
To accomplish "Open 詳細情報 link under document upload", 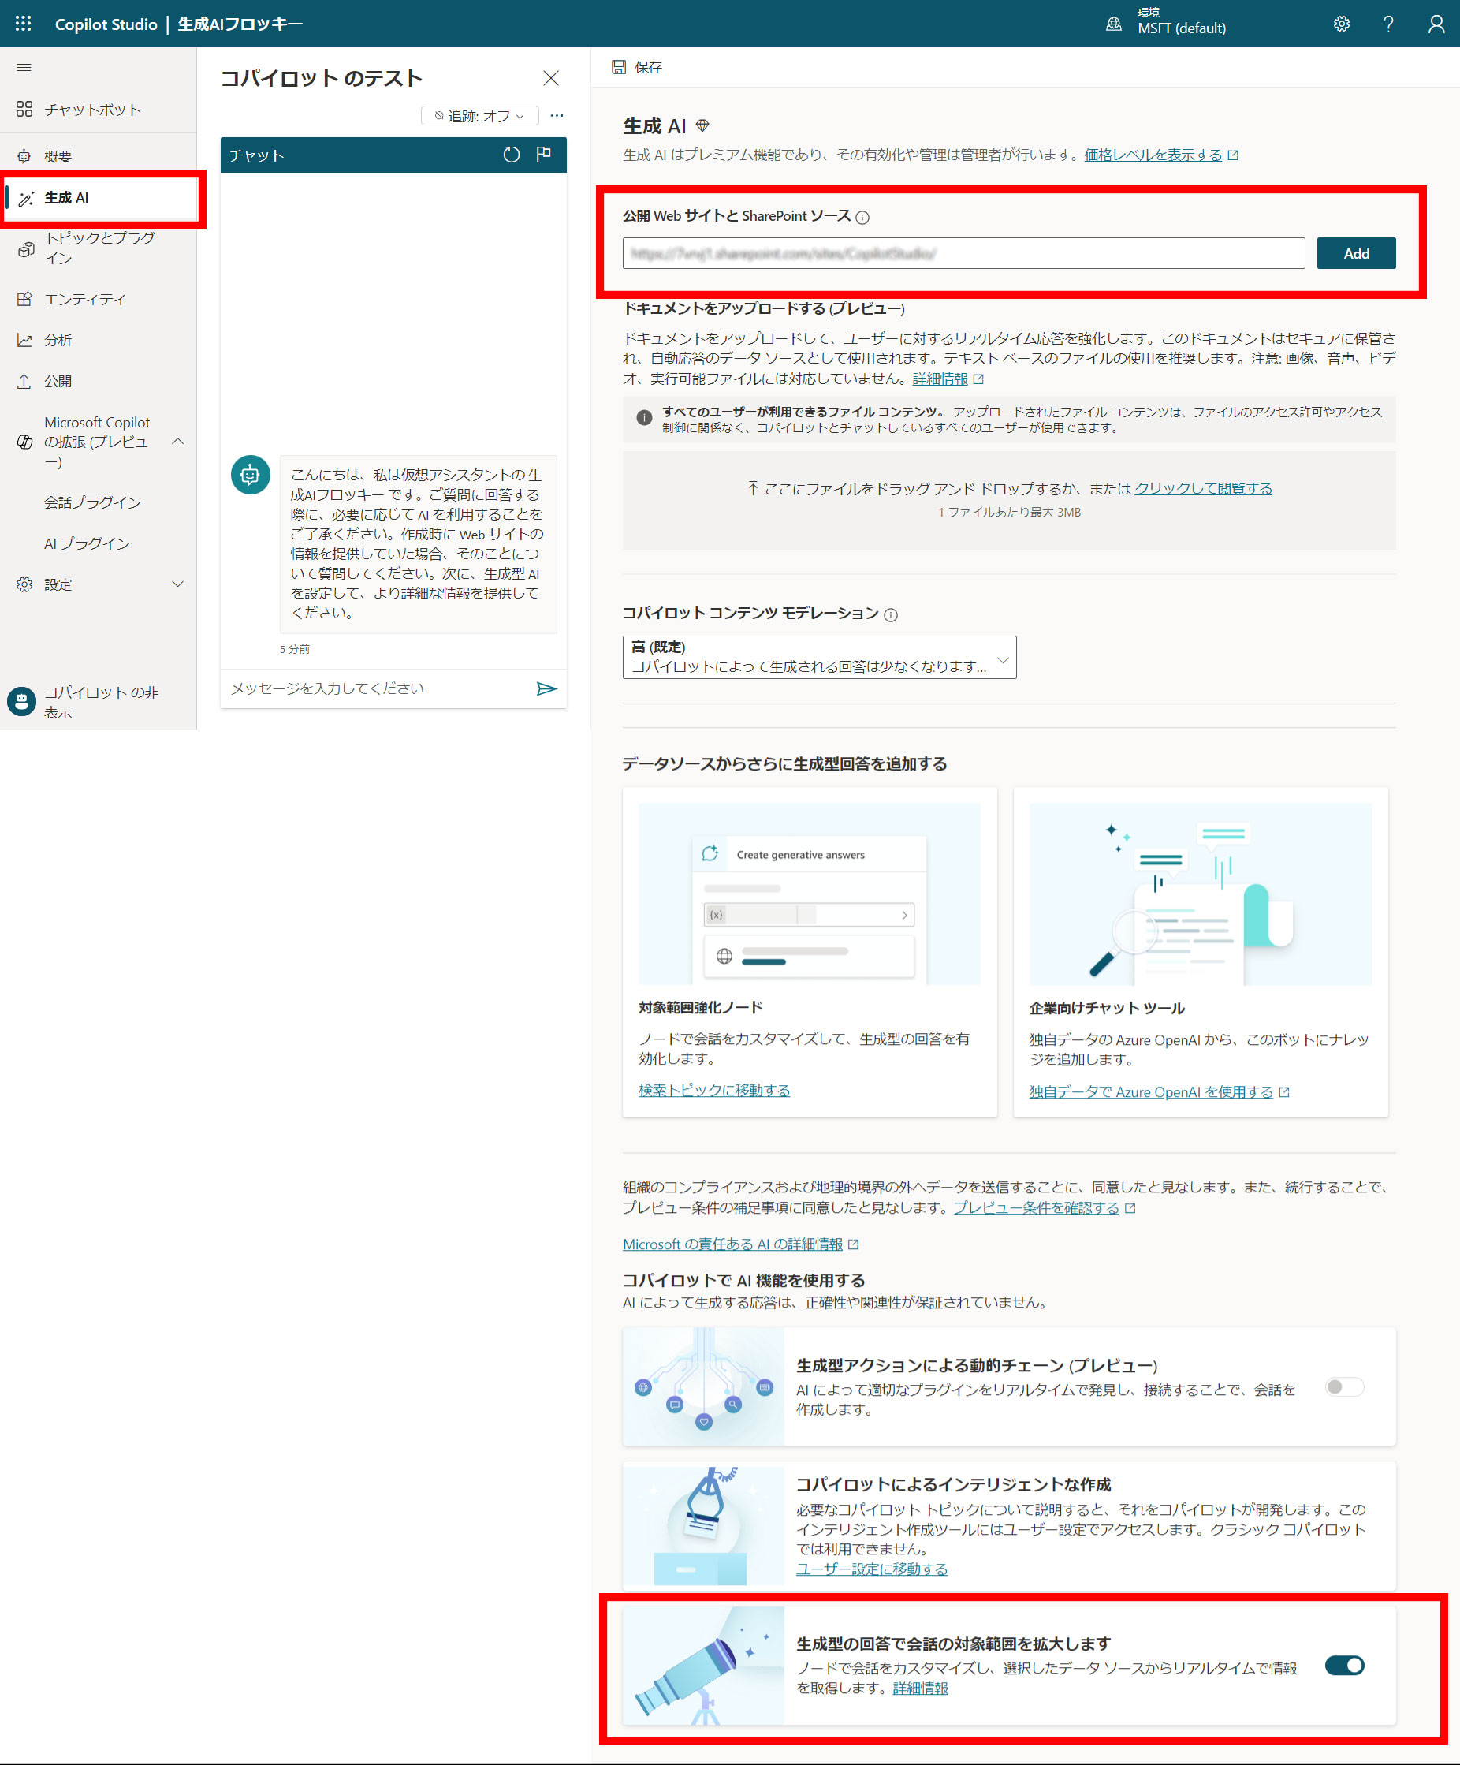I will tap(940, 379).
